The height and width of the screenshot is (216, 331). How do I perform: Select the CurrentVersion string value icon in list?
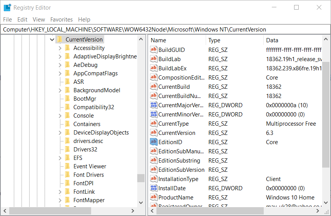154,133
